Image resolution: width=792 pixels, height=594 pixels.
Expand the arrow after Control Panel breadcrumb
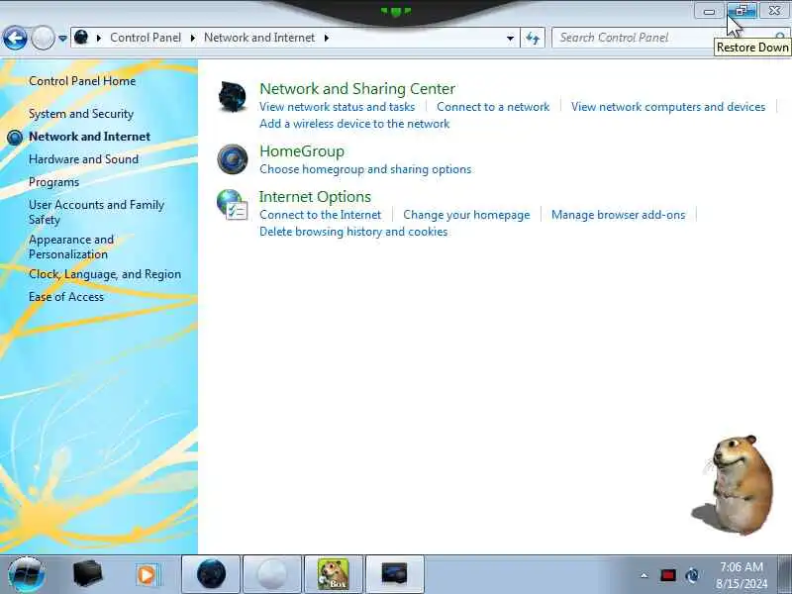point(193,38)
